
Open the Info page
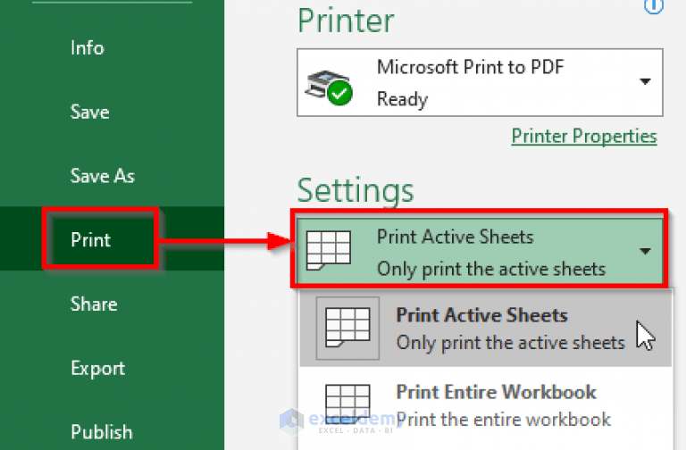coord(87,47)
